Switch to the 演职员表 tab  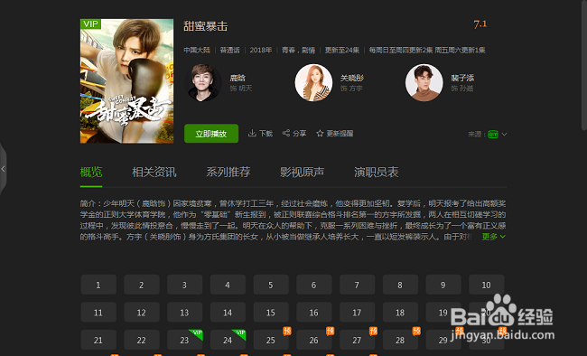click(377, 172)
